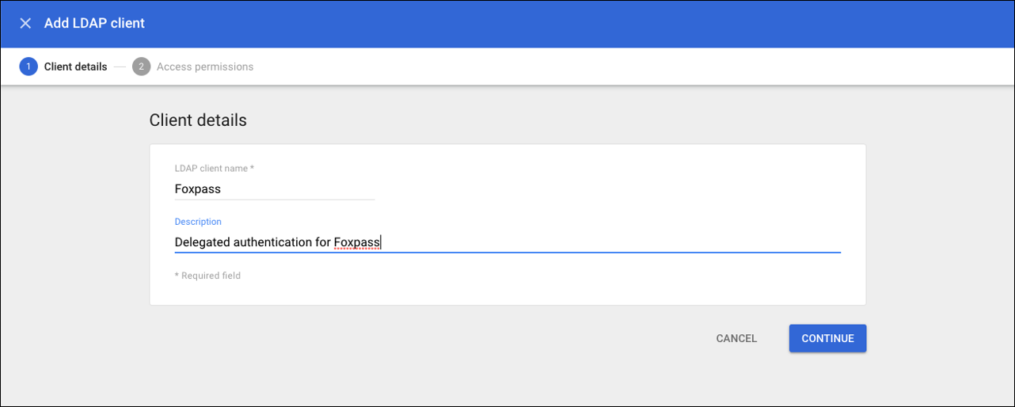
Task: Open the Client details step label
Action: (75, 67)
